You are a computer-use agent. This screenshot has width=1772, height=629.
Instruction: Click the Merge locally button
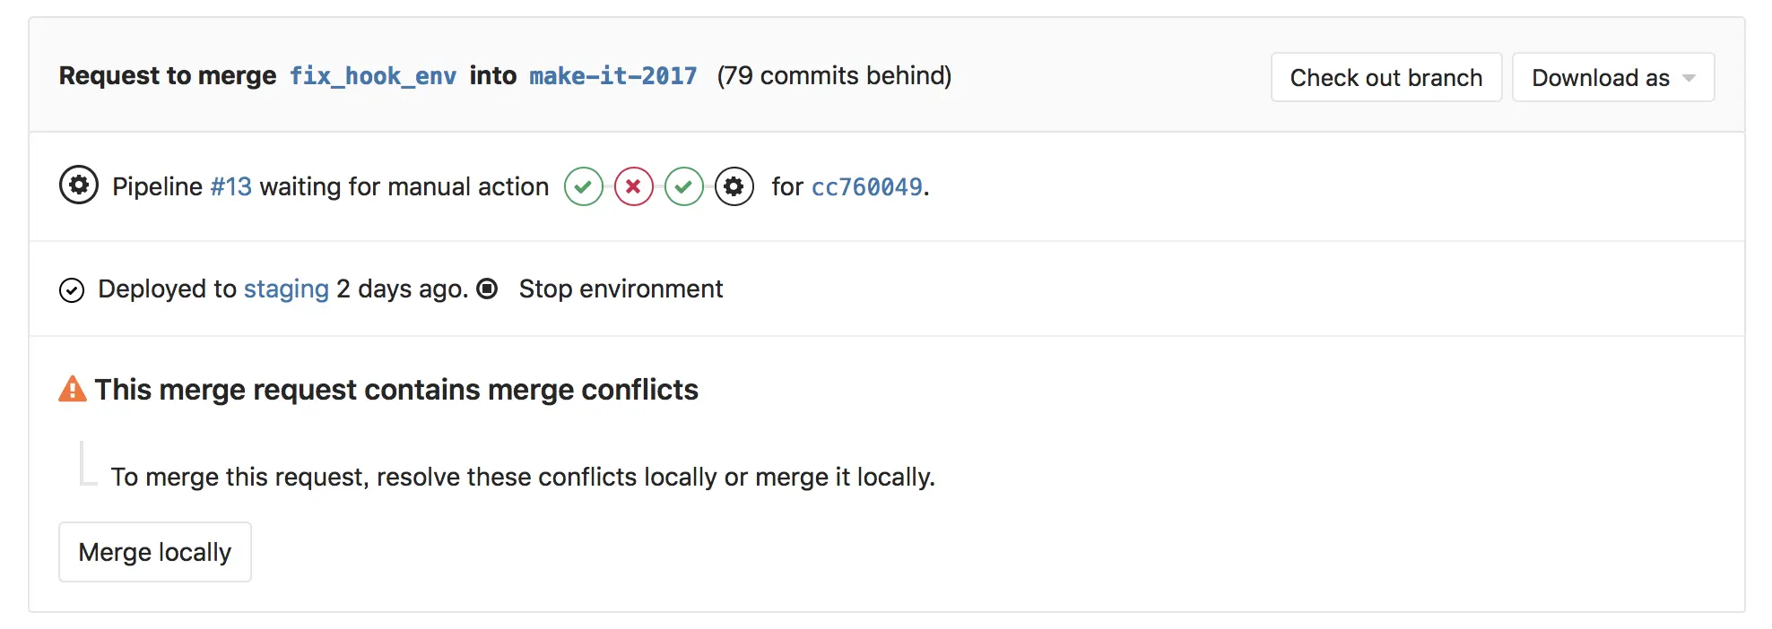(154, 552)
